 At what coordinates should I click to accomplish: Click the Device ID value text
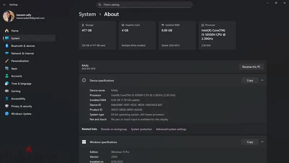tap(137, 105)
